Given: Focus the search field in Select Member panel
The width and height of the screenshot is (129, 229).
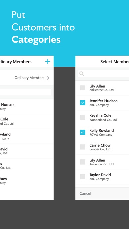Looking at the screenshot, I should [103, 74].
